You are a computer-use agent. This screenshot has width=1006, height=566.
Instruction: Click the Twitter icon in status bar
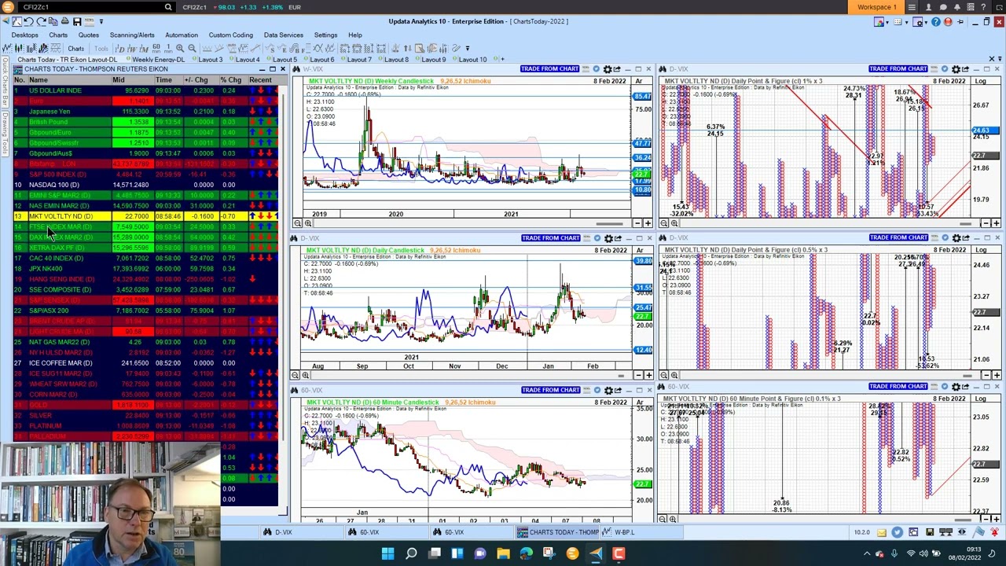pos(897,532)
